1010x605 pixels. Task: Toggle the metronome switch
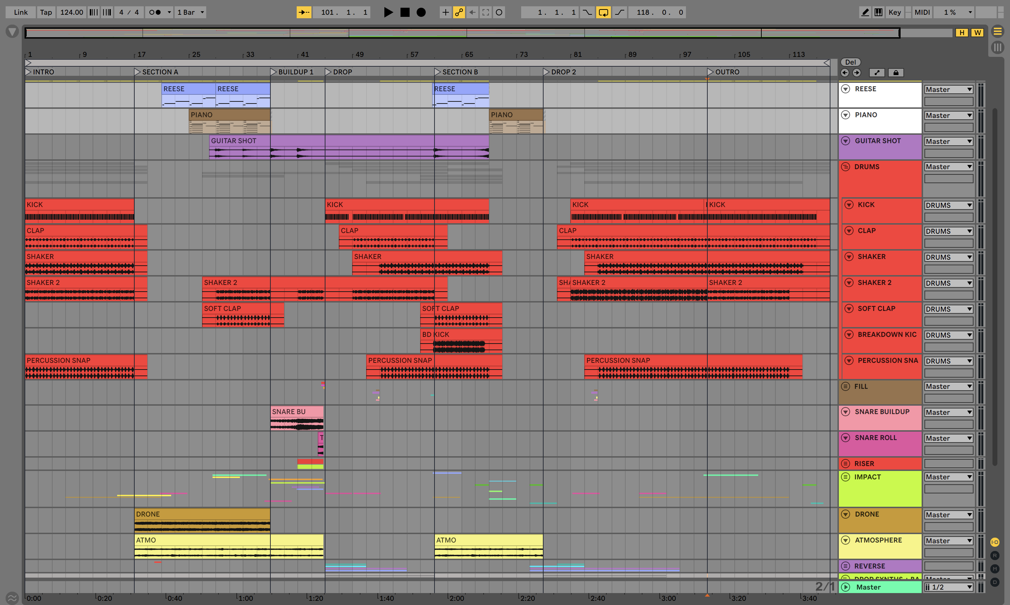pos(155,12)
